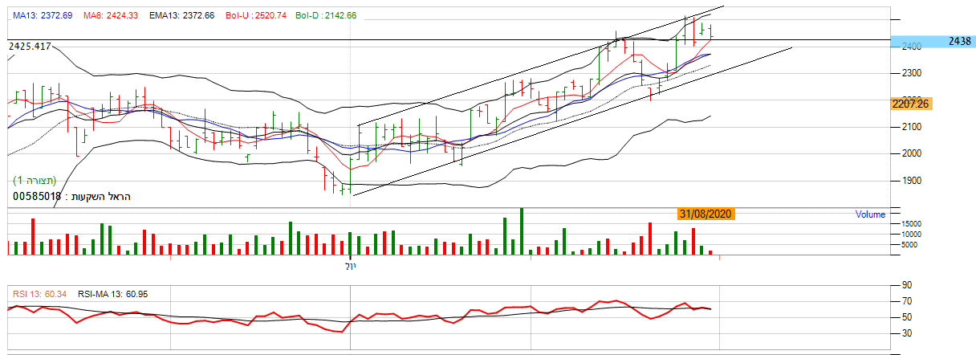Click the 2425.417 horizontal line label
Viewport: 976px width, 355px height.
pyautogui.click(x=30, y=47)
